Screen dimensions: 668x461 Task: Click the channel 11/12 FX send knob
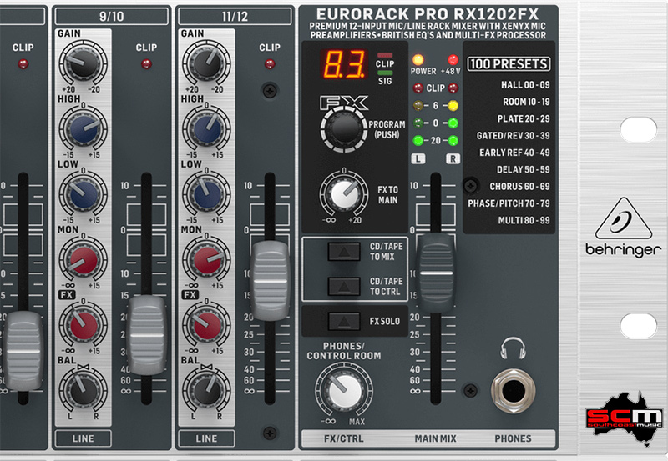206,325
